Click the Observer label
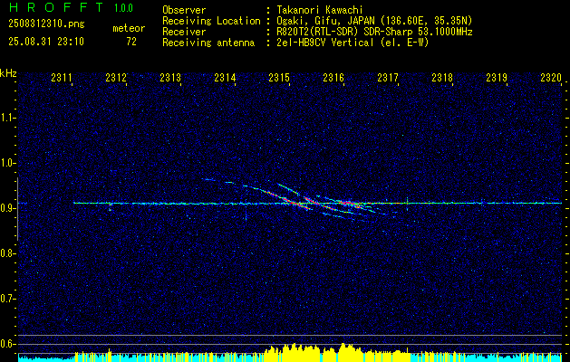The width and height of the screenshot is (570, 362). click(184, 10)
